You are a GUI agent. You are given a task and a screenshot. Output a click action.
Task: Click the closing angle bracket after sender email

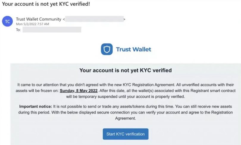tap(124, 19)
